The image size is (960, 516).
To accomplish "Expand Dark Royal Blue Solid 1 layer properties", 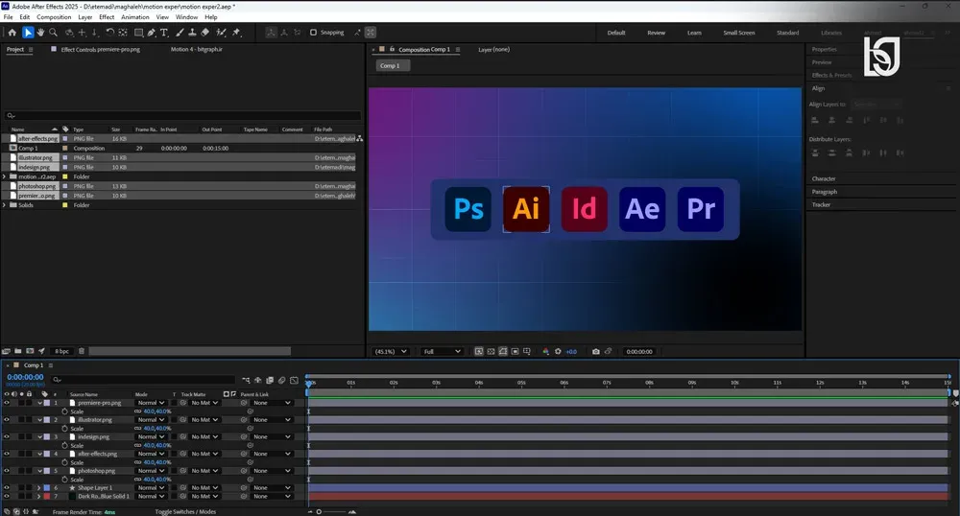I will tap(39, 497).
